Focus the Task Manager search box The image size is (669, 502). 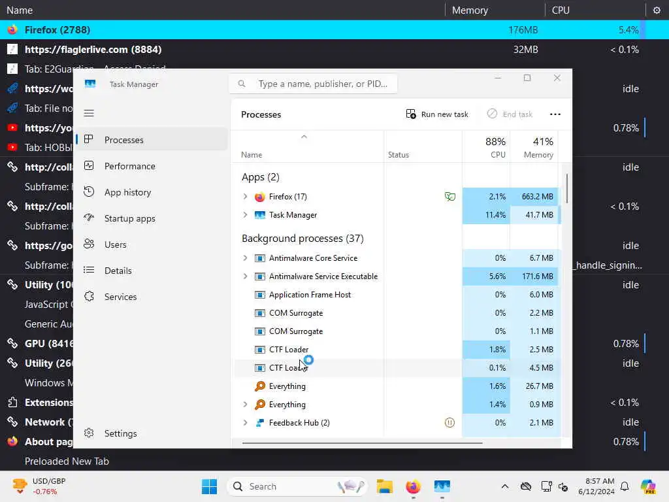[x=313, y=84]
